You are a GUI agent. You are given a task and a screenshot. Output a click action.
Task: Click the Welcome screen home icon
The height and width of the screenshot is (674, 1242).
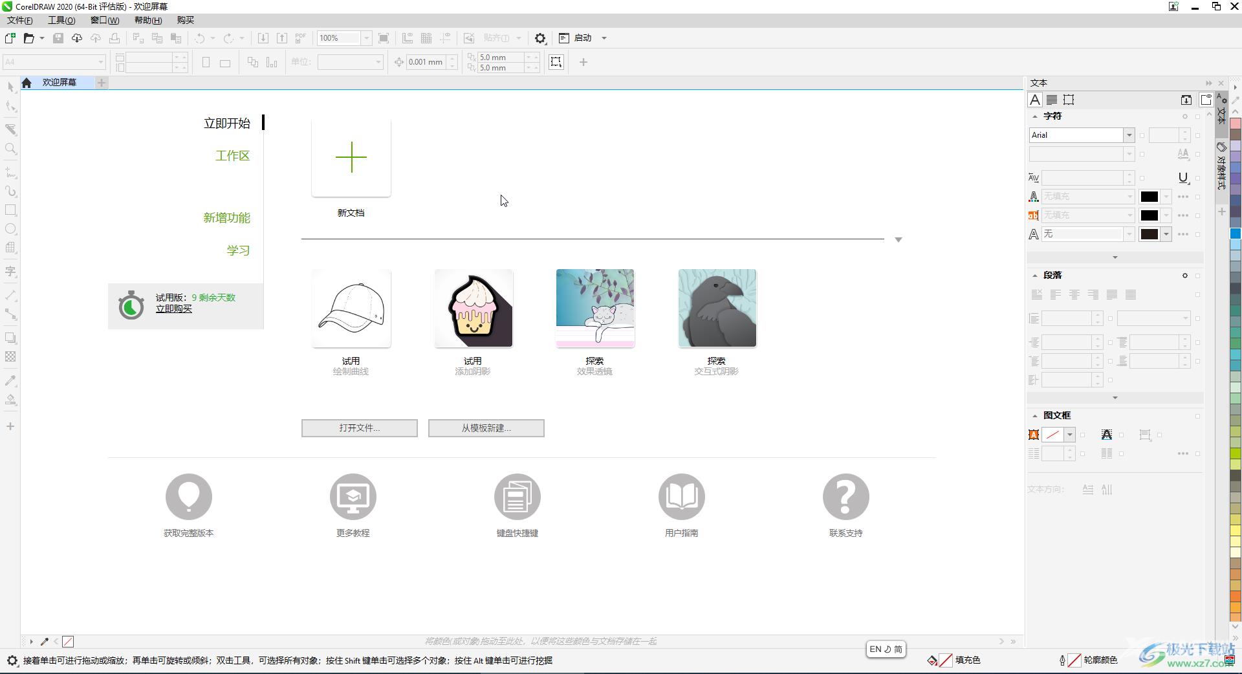coord(27,83)
